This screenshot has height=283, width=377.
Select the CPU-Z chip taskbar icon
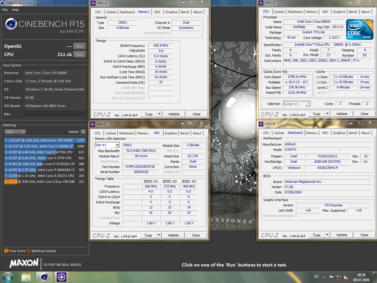pyautogui.click(x=62, y=277)
